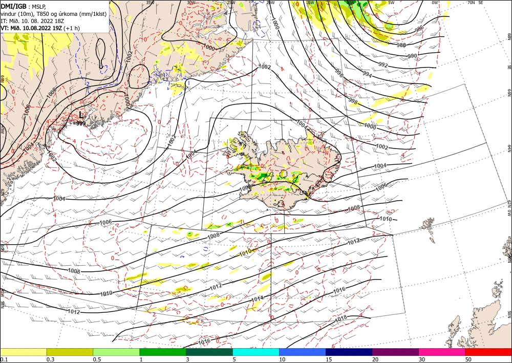Select the "vindur (10m), T850 og úrkoma" line
The width and height of the screenshot is (512, 363).
click(54, 14)
